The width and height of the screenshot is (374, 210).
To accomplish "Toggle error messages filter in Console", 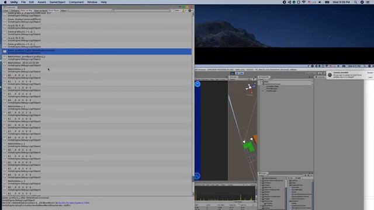I will (190, 10).
